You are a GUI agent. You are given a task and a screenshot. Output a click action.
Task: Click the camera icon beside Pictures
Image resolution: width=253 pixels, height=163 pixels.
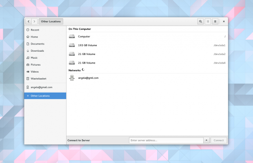coord(28,64)
